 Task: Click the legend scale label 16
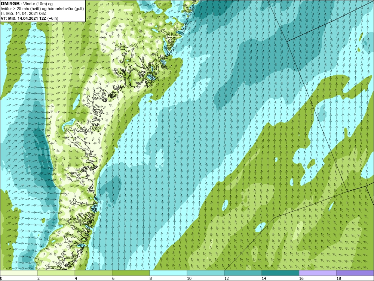click(x=301, y=278)
